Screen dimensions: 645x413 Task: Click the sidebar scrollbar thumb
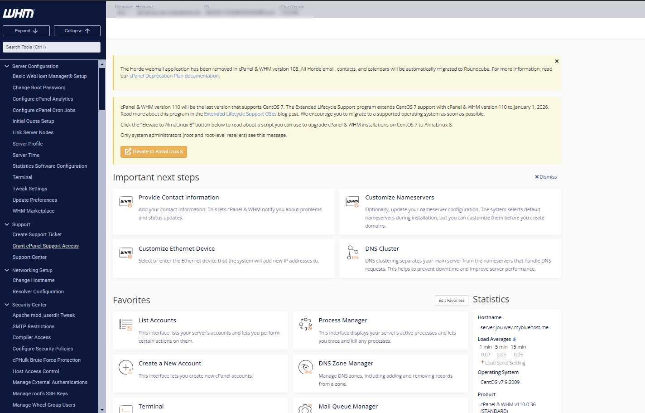102,89
